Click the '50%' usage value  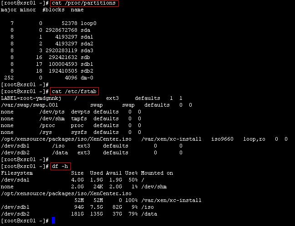pos(133,180)
